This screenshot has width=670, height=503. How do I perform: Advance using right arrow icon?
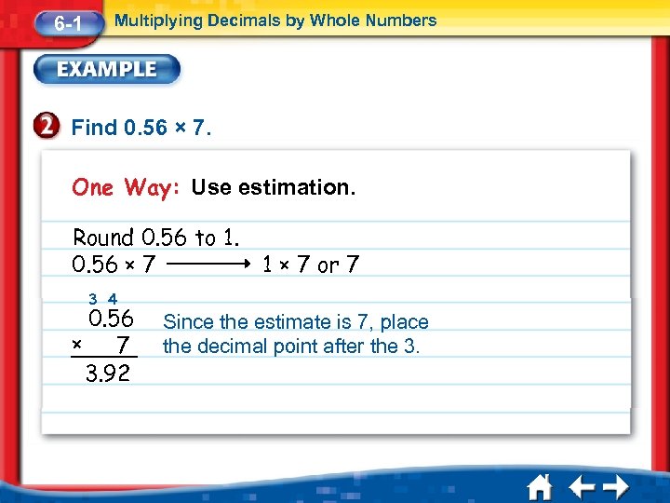tap(616, 487)
